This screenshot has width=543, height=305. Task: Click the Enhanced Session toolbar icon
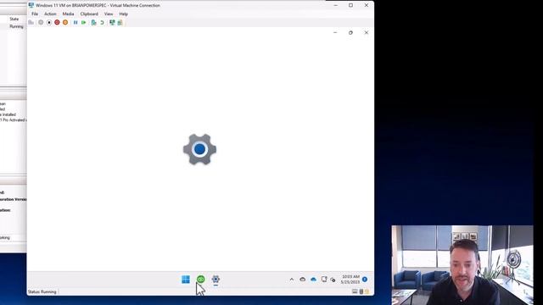(112, 23)
